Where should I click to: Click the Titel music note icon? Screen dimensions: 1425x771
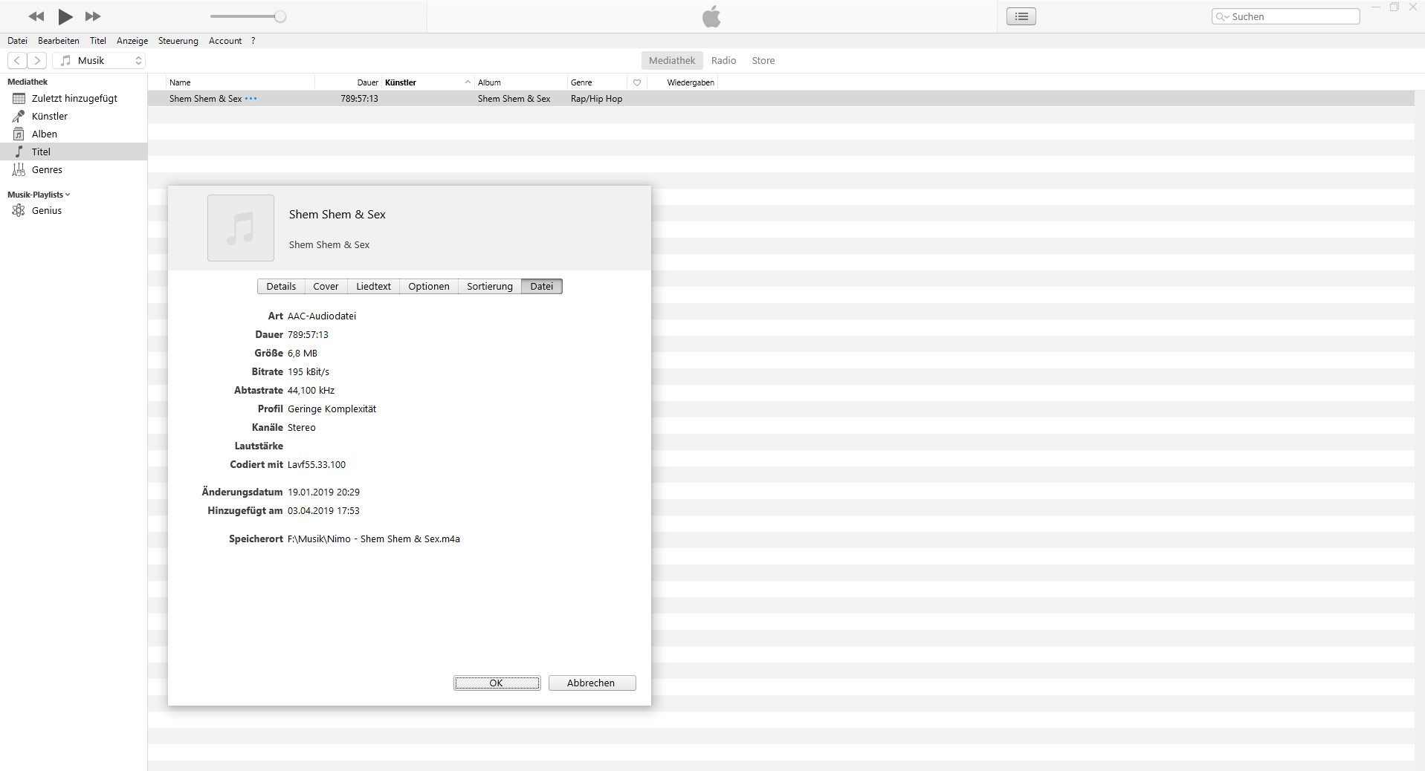point(19,152)
